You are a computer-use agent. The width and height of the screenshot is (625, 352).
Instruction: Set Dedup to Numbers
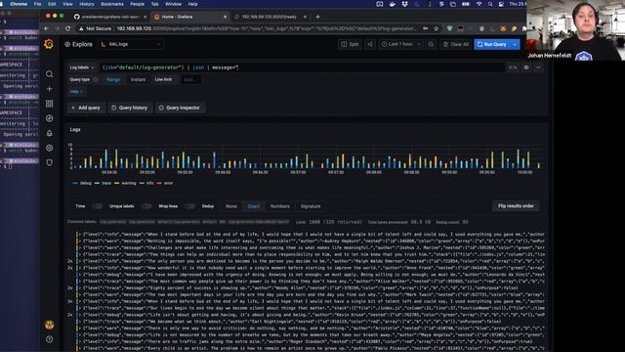(x=280, y=206)
